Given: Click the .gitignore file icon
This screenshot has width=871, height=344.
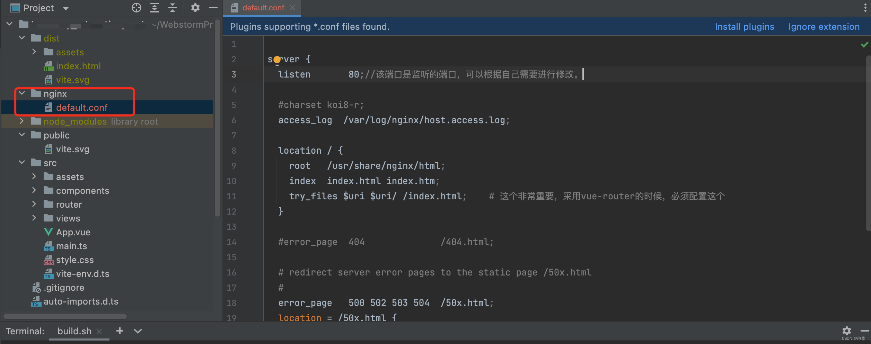Looking at the screenshot, I should click(x=36, y=288).
